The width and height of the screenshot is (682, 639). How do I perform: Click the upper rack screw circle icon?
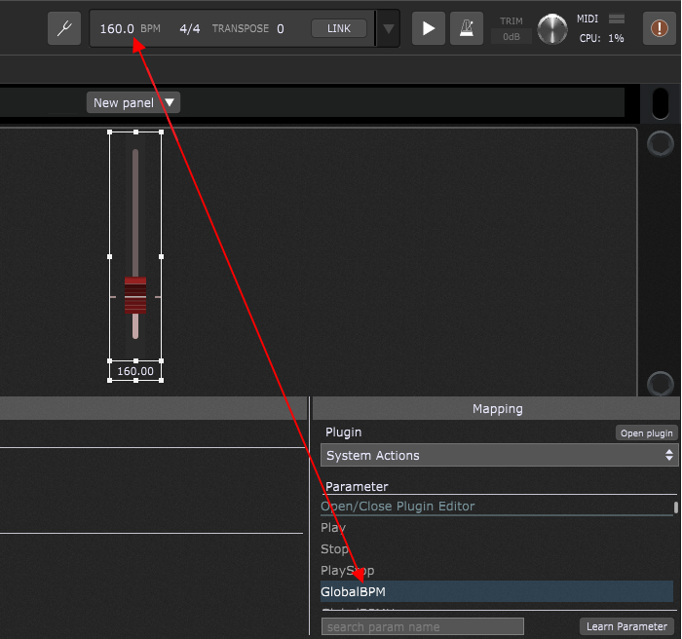[661, 143]
